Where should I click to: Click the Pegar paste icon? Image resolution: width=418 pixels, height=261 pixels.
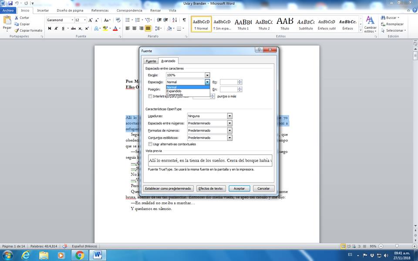pyautogui.click(x=7, y=20)
